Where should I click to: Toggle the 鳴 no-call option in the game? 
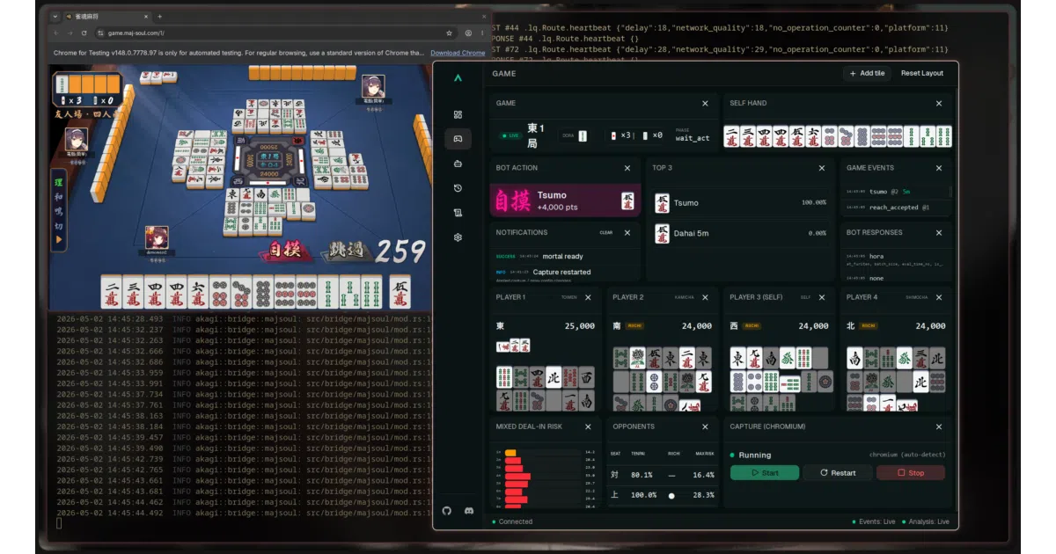pos(59,213)
